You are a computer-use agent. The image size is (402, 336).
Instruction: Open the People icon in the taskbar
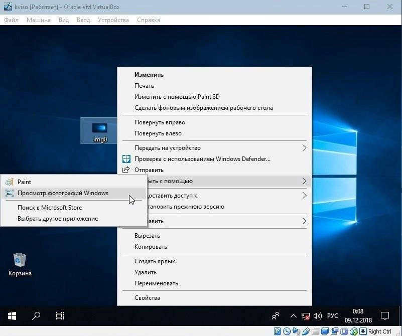(x=276, y=316)
